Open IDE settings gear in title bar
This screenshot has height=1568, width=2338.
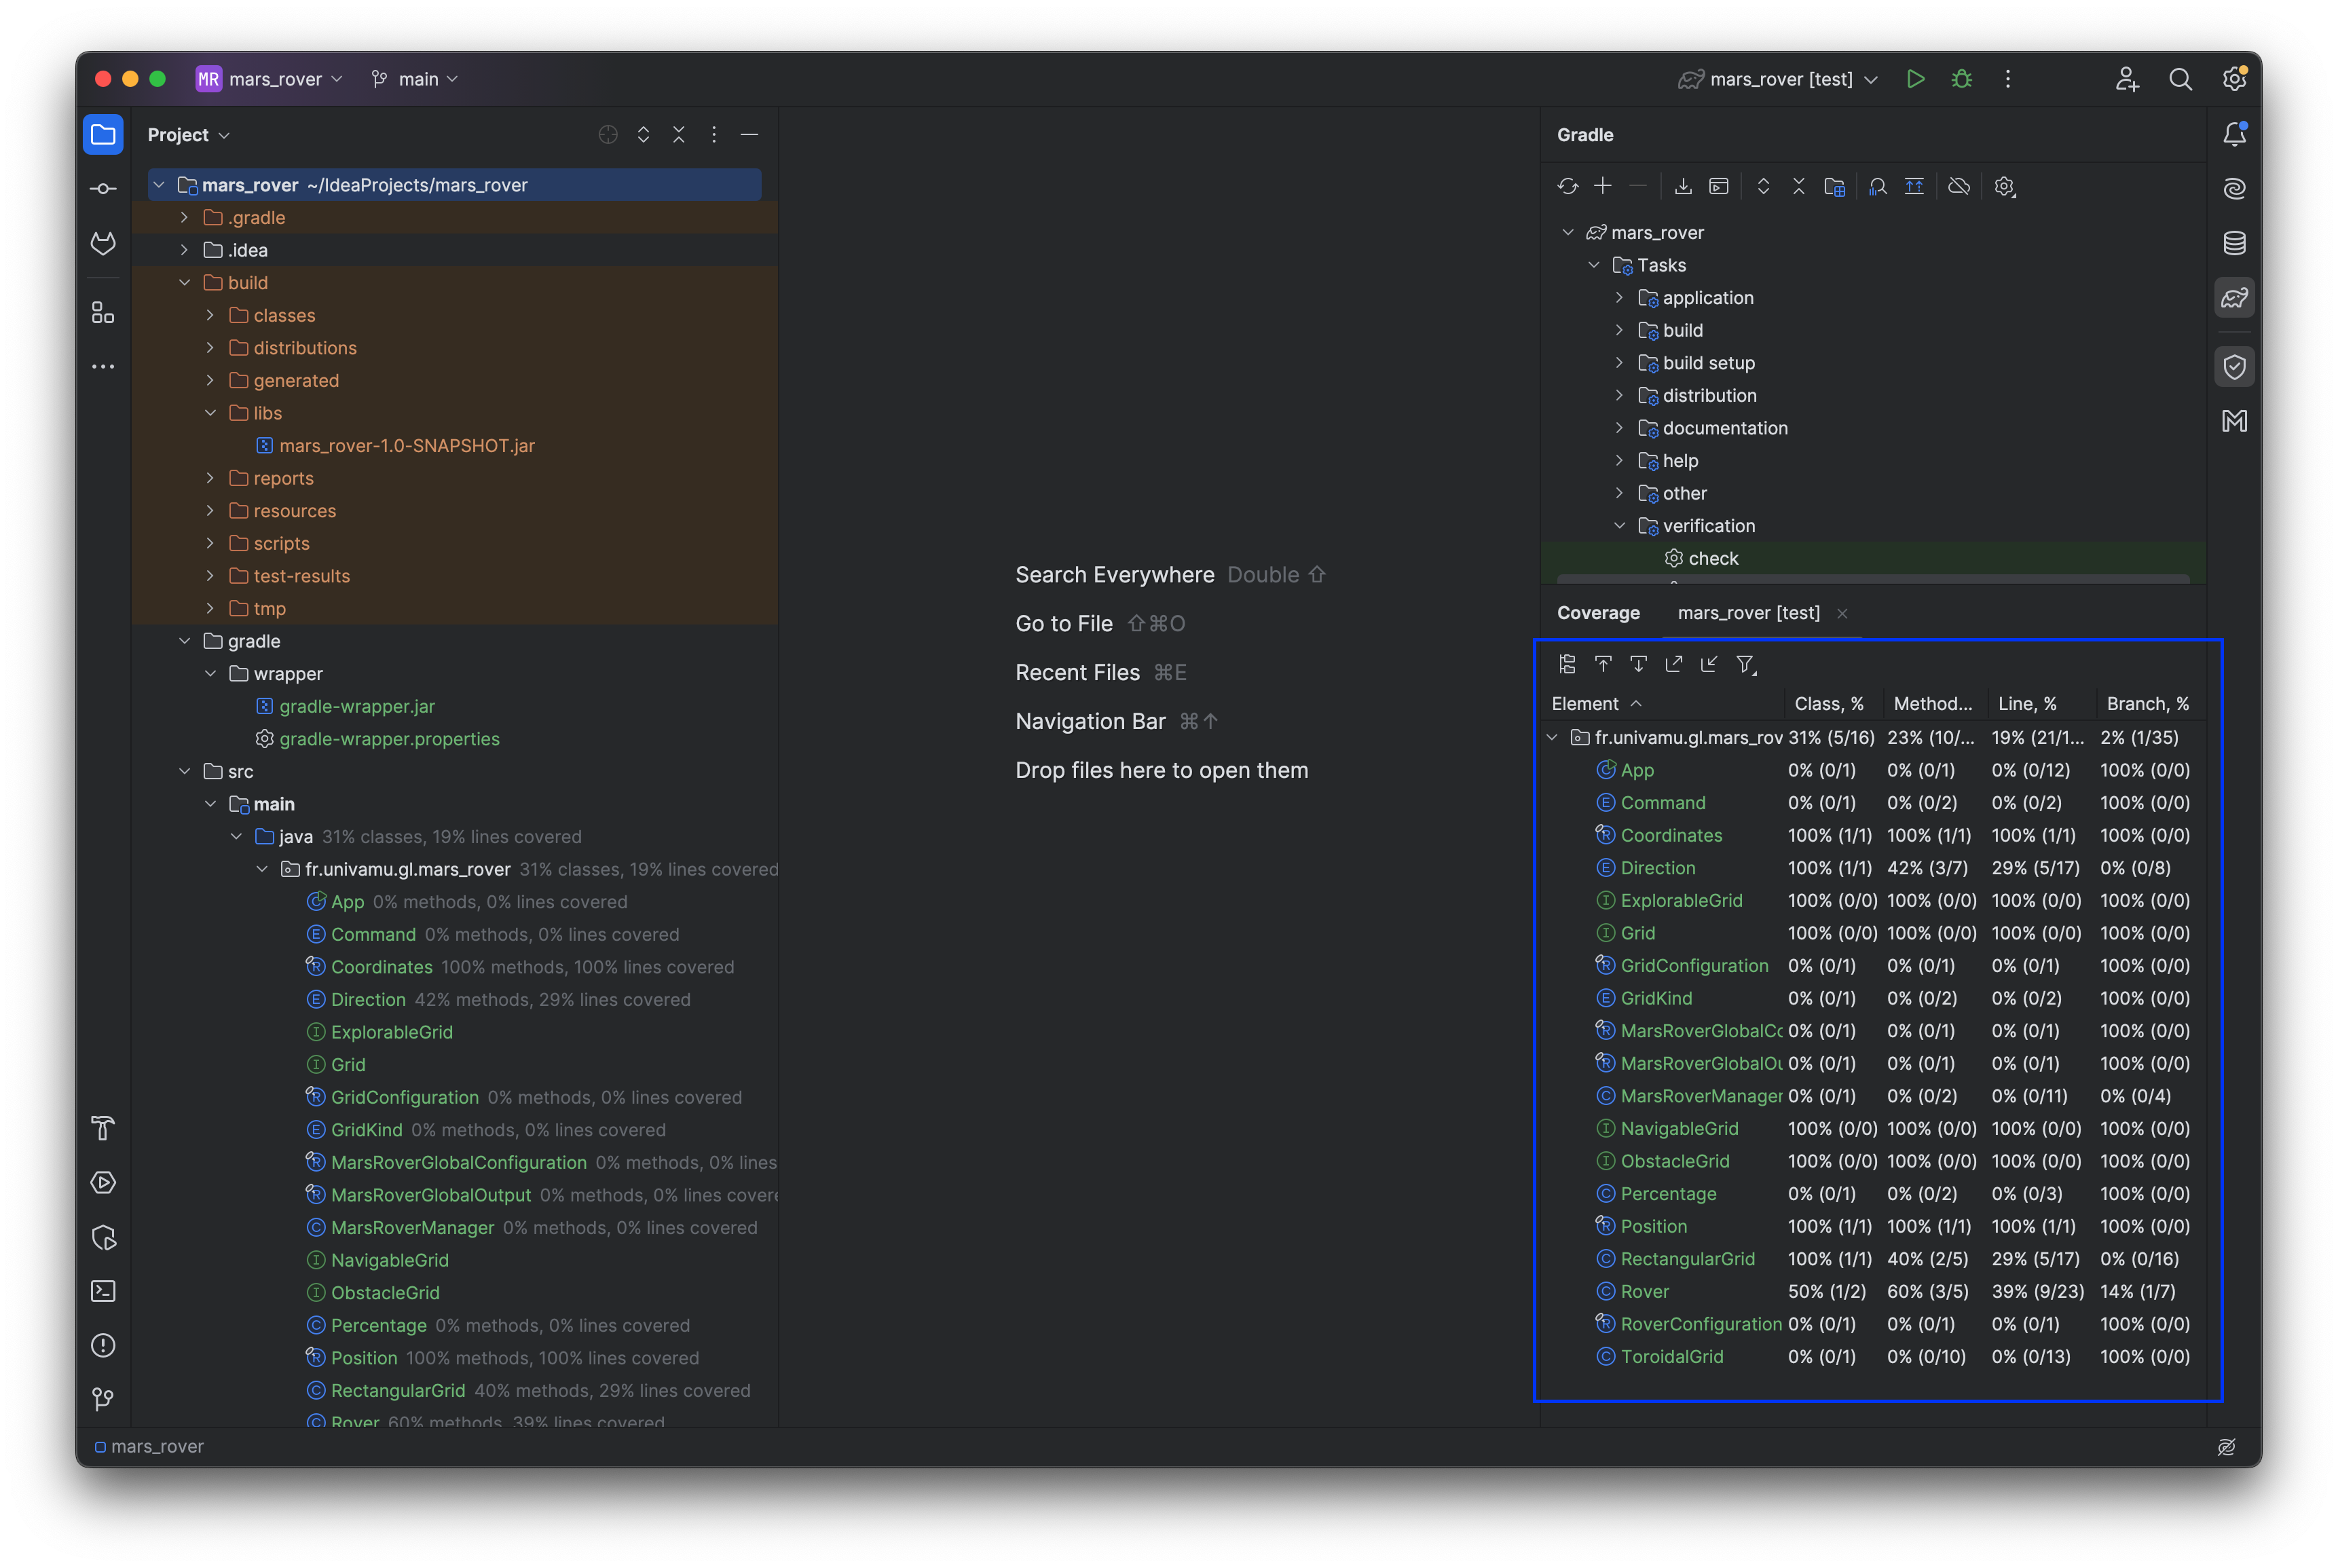[x=2234, y=79]
